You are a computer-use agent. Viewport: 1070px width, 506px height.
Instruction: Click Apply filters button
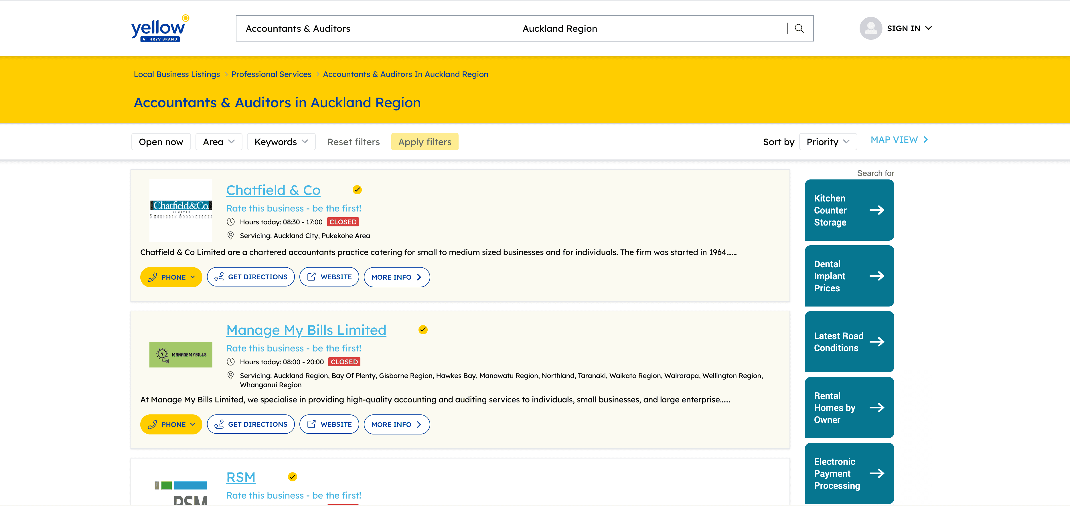click(425, 142)
